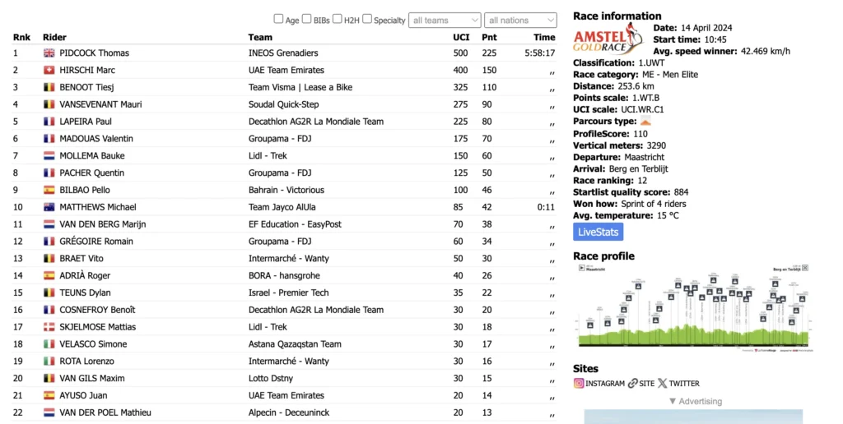Click the French flag beside LAPEIRA Paul
The width and height of the screenshot is (843, 424).
(49, 122)
